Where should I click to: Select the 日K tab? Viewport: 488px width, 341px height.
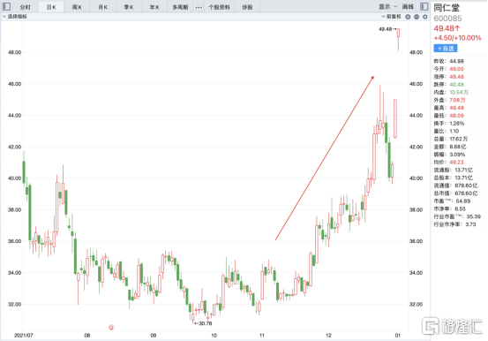(x=51, y=7)
